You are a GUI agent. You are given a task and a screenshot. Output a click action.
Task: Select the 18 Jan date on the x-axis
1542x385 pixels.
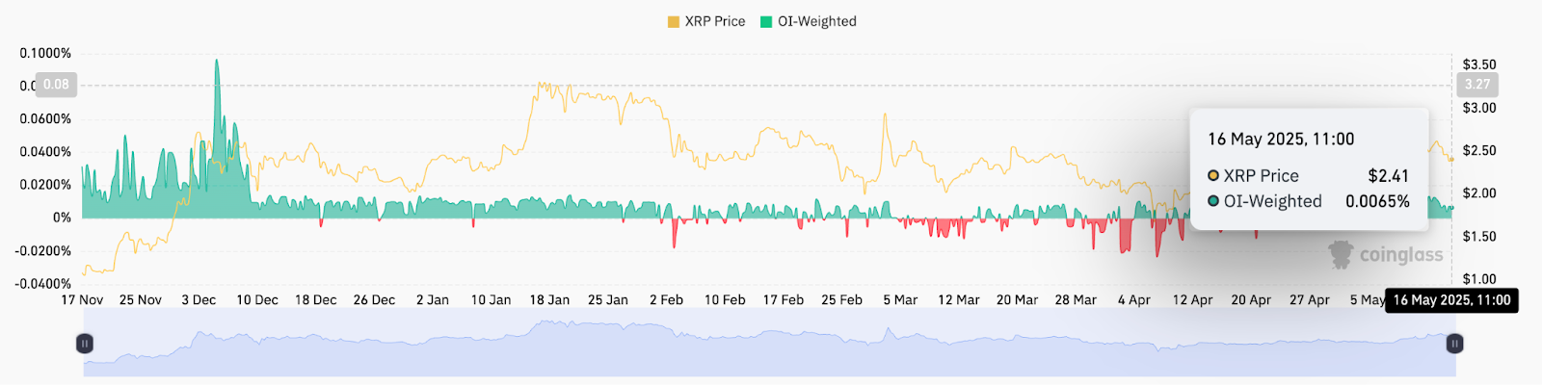click(549, 300)
